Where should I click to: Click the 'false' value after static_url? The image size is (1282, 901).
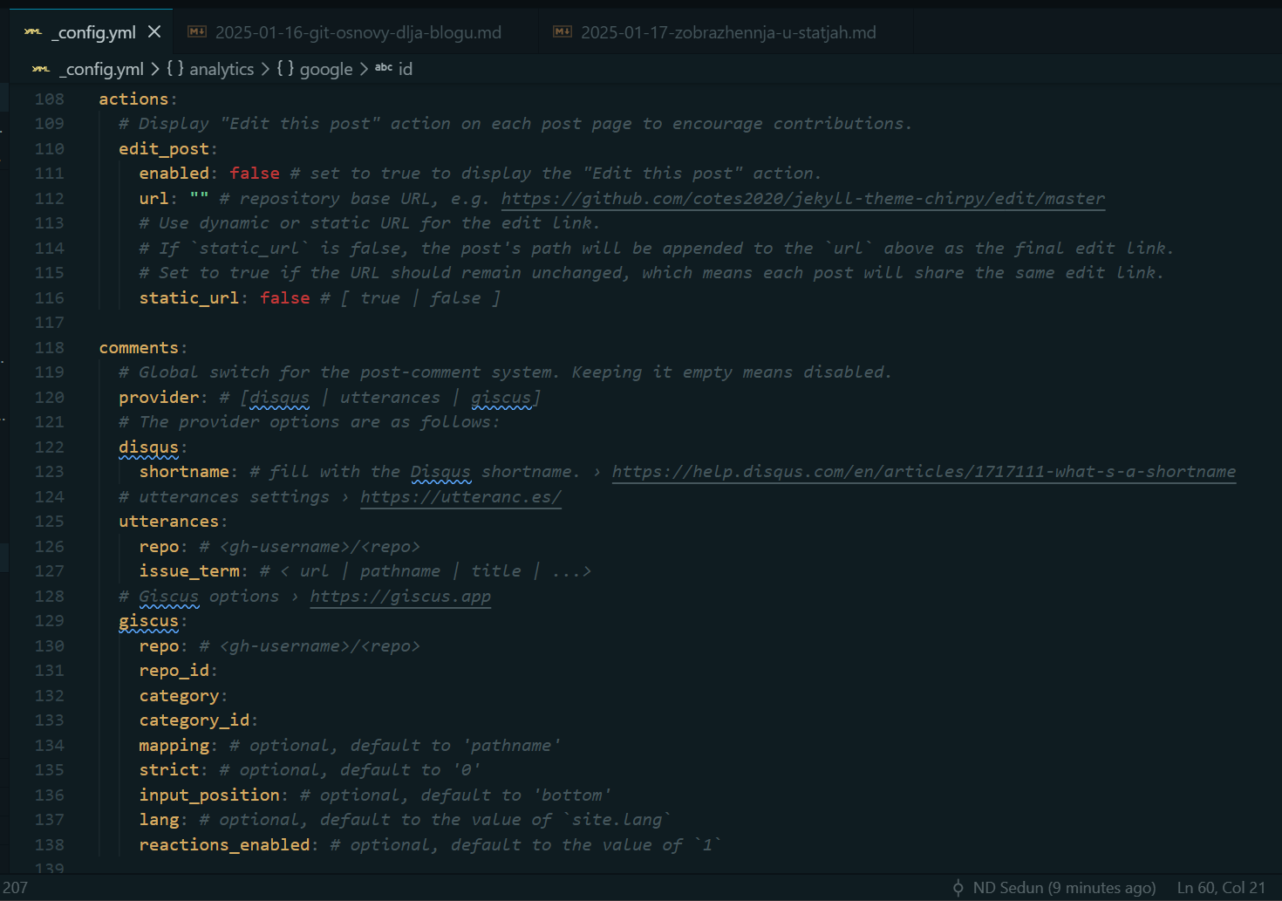[x=285, y=298]
